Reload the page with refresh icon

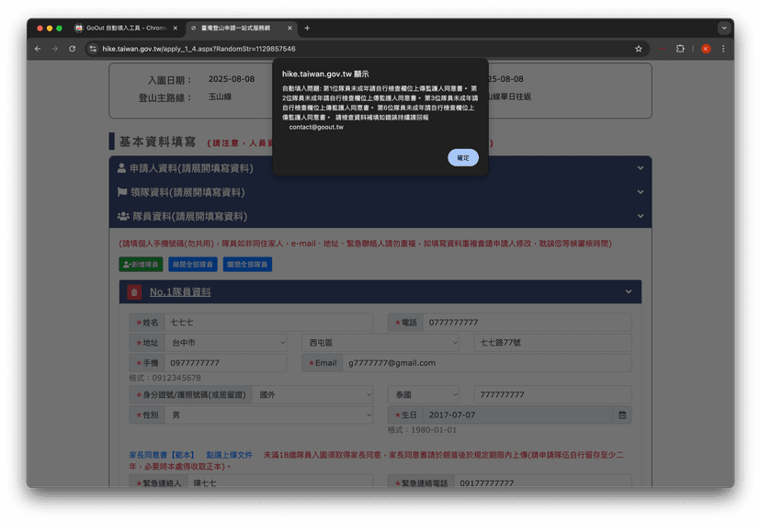[x=72, y=49]
